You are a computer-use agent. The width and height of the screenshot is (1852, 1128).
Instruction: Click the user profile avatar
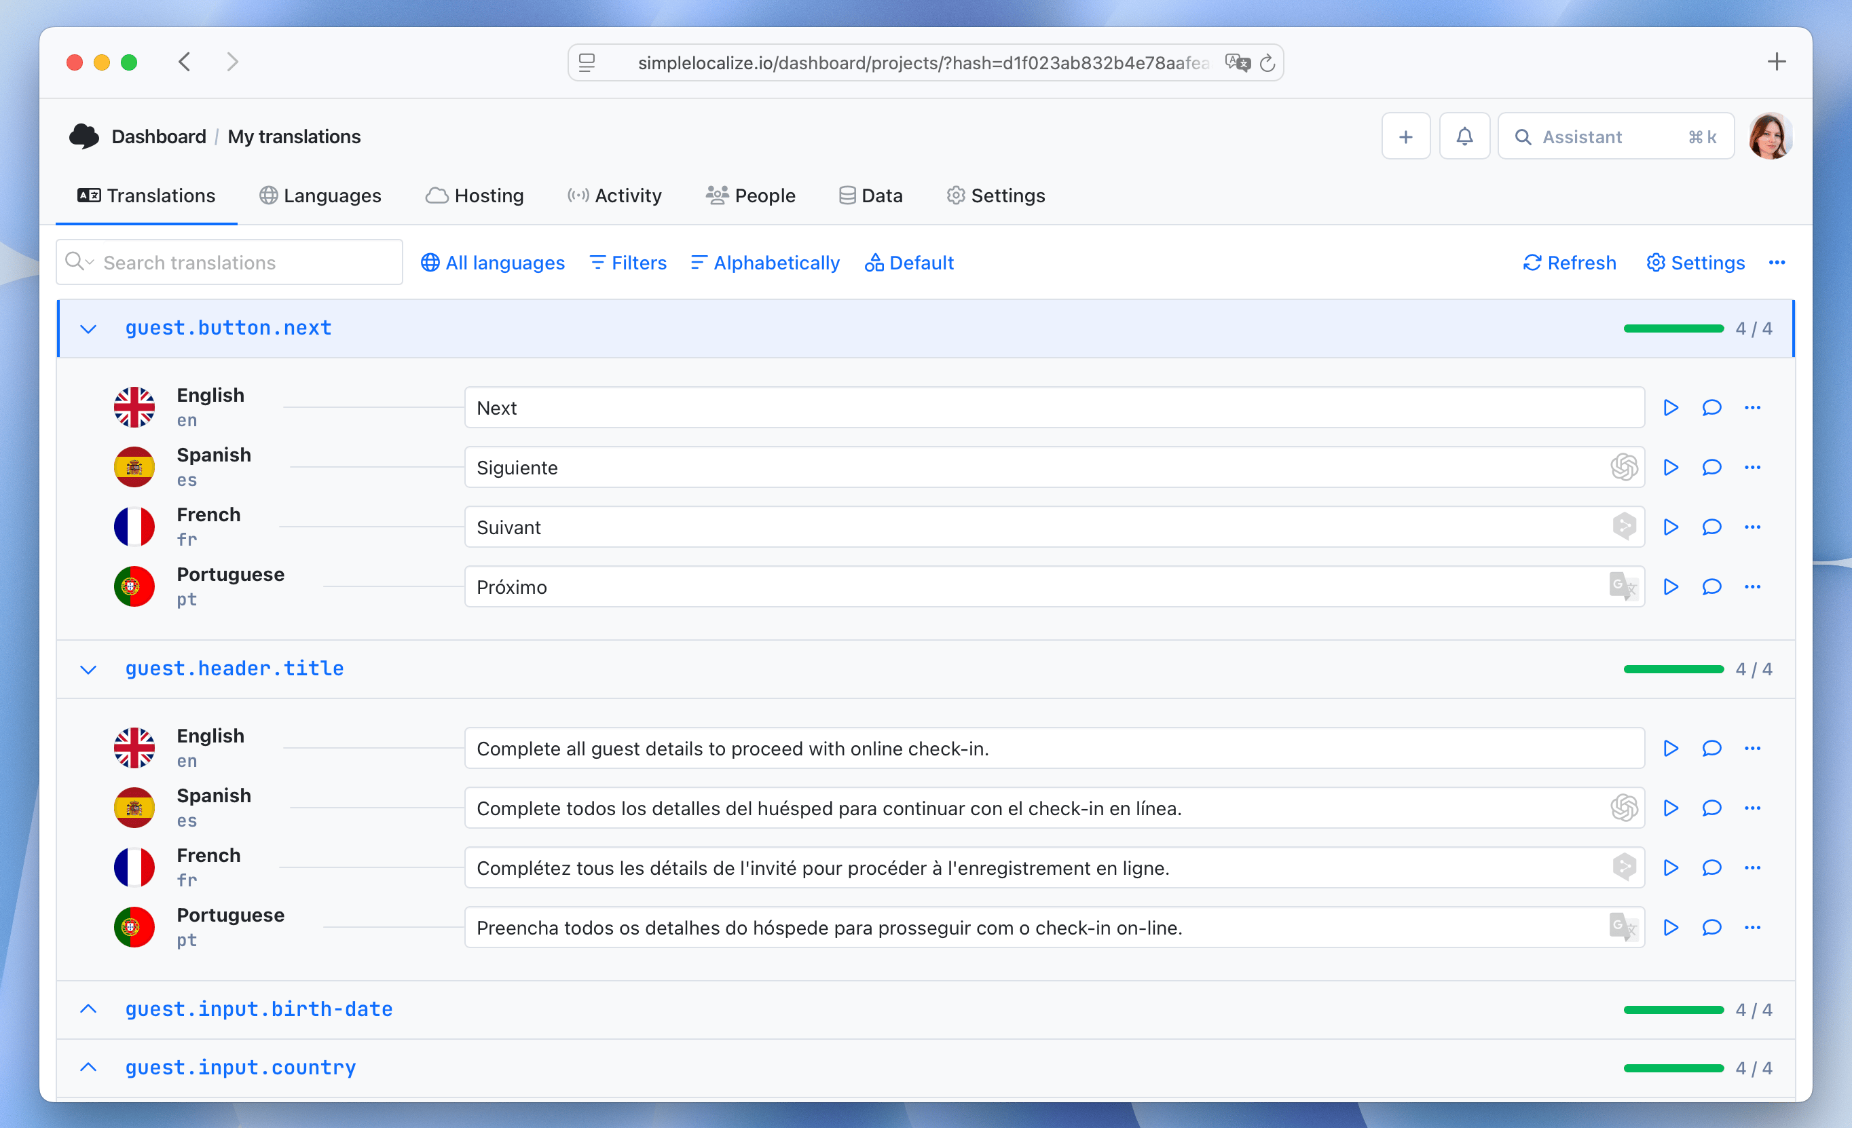pos(1770,136)
